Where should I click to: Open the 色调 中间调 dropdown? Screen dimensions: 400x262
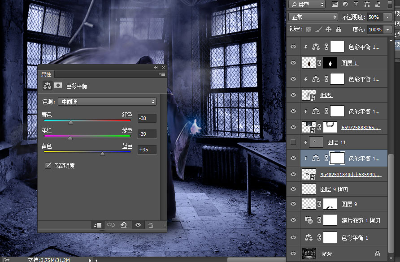[x=107, y=102]
